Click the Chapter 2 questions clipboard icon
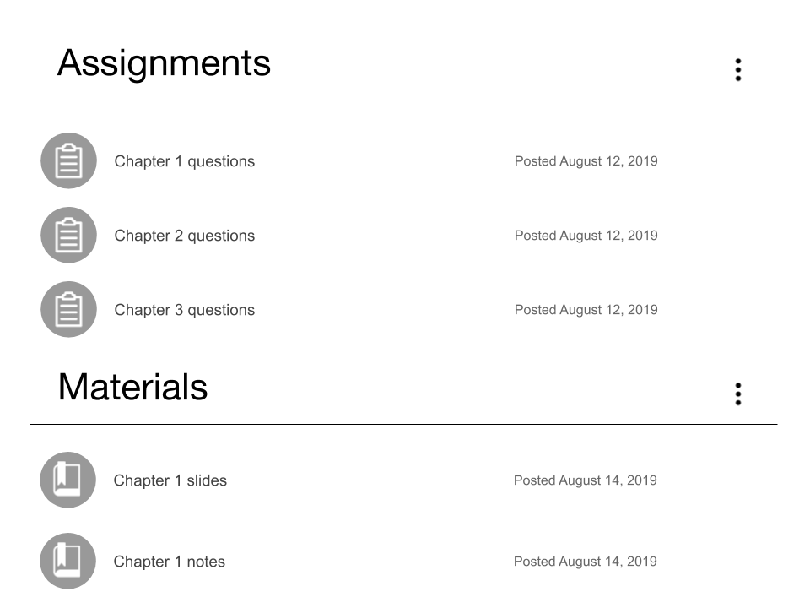This screenshot has width=810, height=608. pyautogui.click(x=68, y=236)
